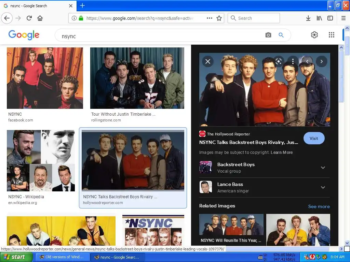Select nsync Google Search taskbar item
350x262 pixels.
(x=118, y=257)
